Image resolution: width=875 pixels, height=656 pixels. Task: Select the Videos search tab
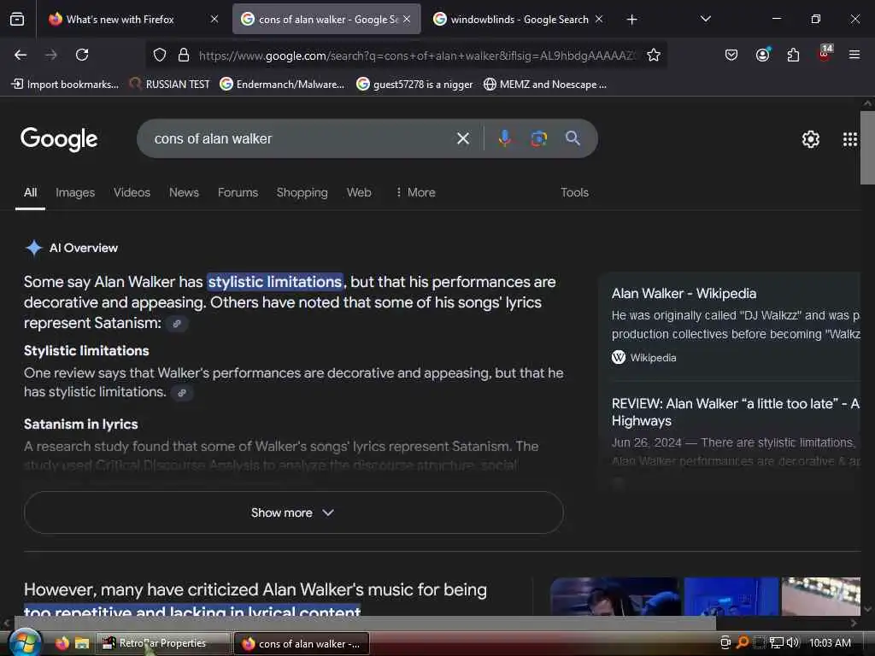132,192
